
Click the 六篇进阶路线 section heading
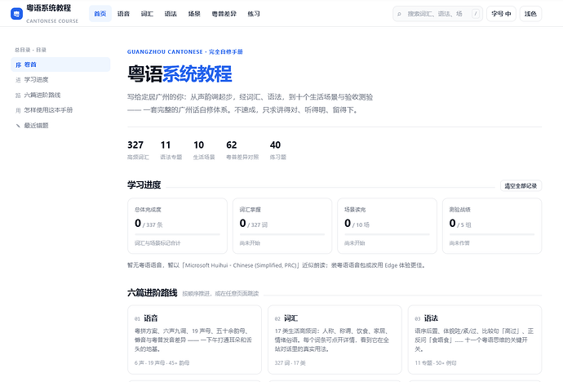pyautogui.click(x=153, y=293)
